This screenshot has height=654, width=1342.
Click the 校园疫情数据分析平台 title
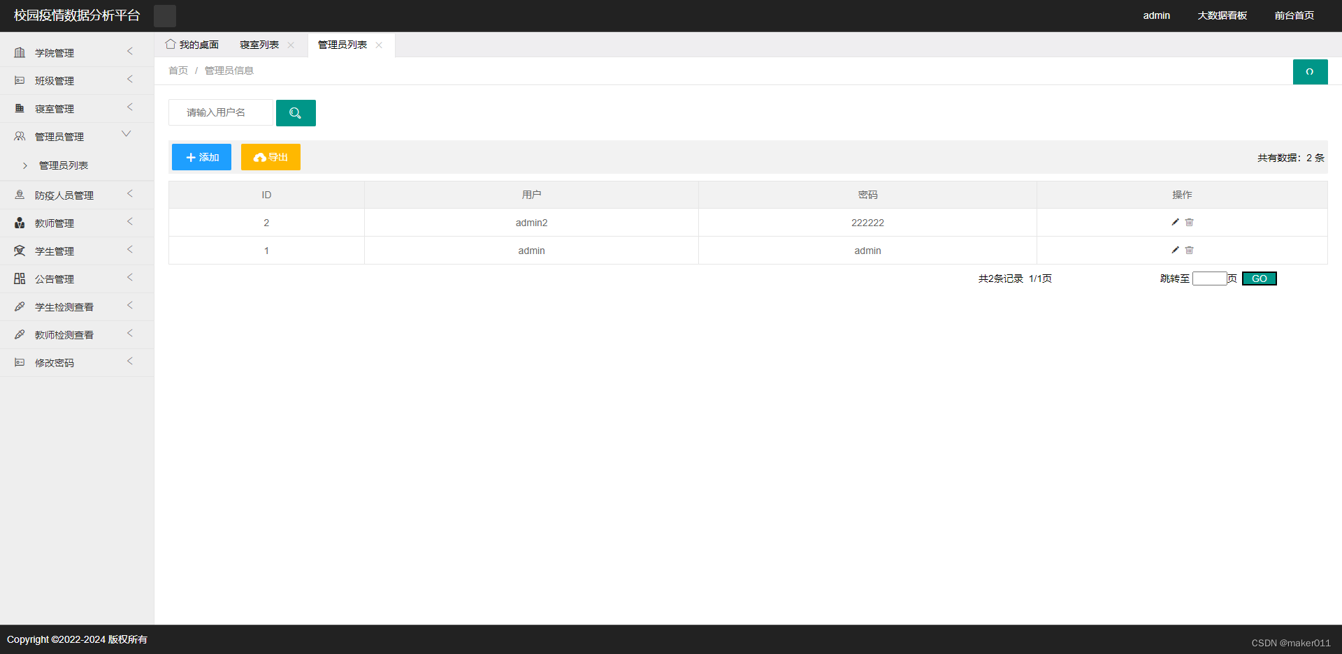(77, 15)
